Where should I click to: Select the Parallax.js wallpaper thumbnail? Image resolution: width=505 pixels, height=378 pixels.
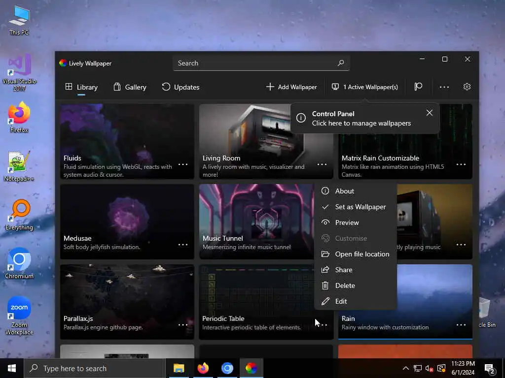tap(127, 302)
